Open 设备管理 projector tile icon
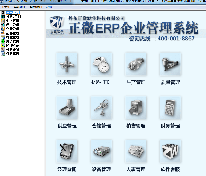Image resolution: width=206 pixels, height=176 pixels. (x=101, y=151)
